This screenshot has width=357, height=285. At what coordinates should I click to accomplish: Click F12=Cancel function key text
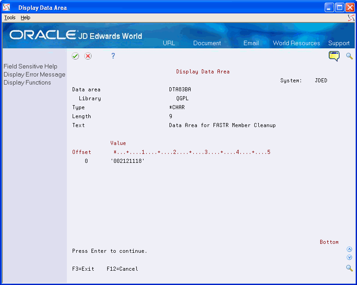coord(122,268)
